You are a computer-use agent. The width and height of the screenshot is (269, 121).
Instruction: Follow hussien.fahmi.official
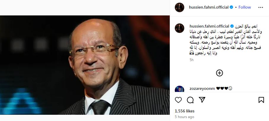pyautogui.click(x=245, y=7)
